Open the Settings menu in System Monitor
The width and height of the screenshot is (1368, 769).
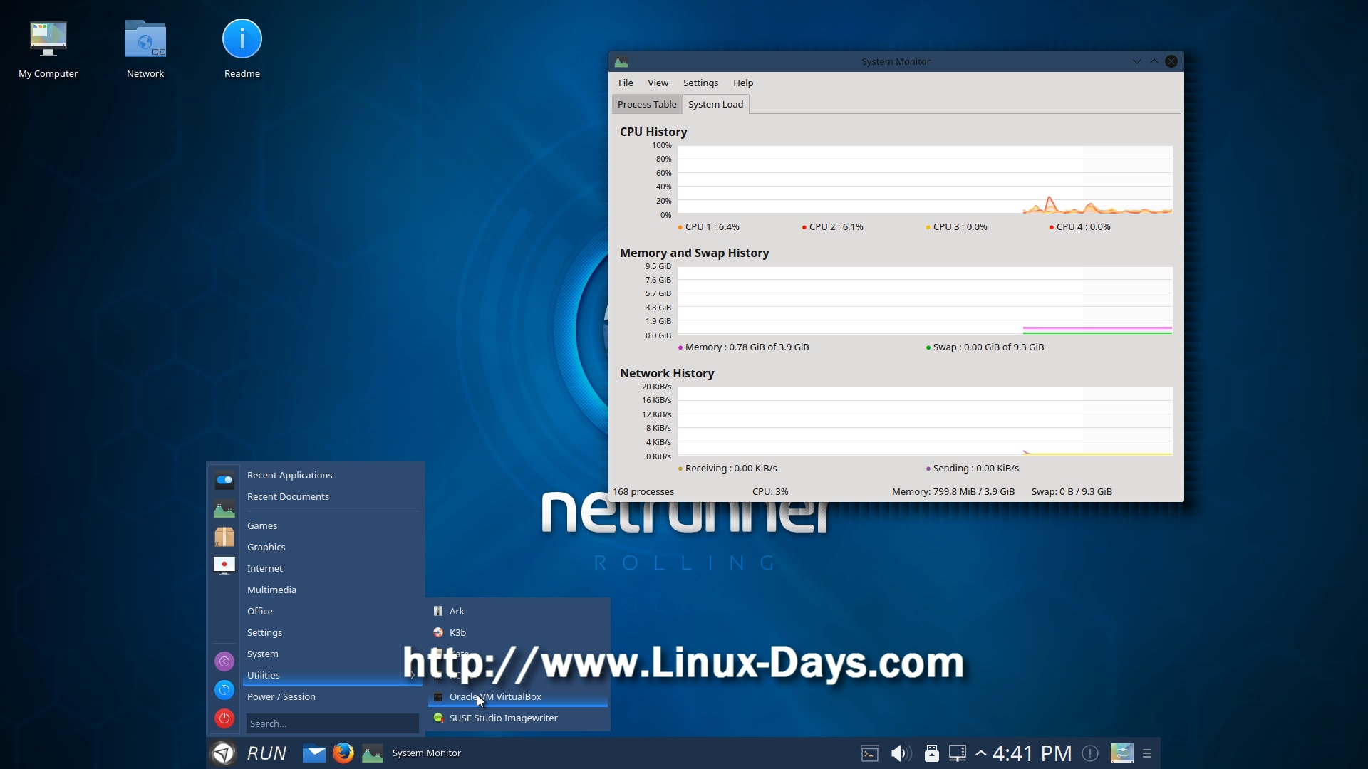[x=700, y=83]
